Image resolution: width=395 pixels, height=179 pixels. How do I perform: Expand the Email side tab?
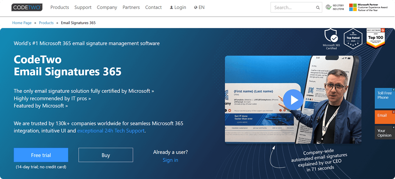384,117
